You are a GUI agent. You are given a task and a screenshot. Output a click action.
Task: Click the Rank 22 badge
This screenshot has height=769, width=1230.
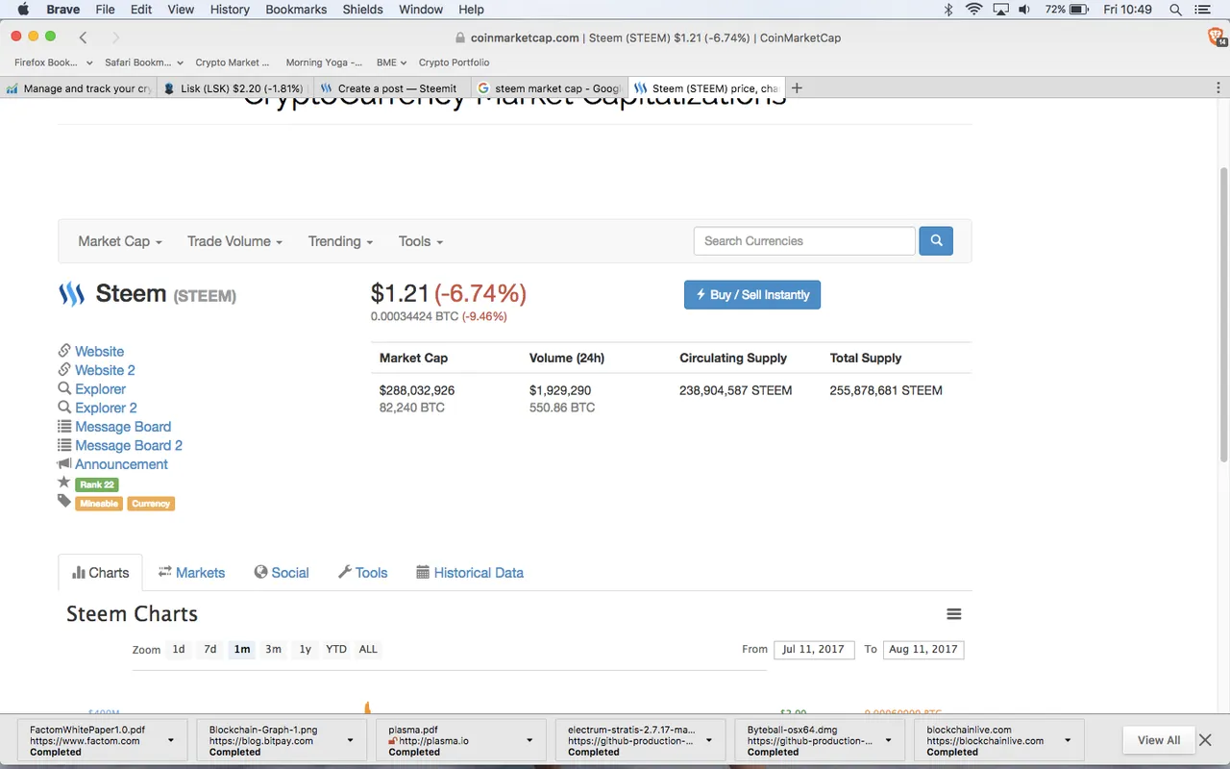tap(97, 484)
